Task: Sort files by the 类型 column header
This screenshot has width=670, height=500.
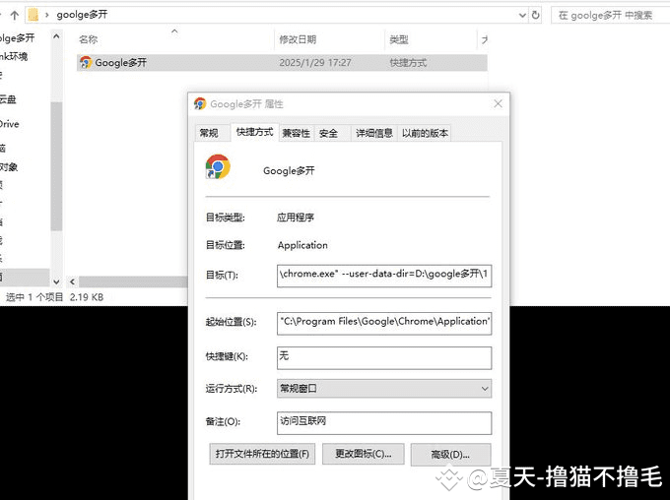Action: (399, 39)
